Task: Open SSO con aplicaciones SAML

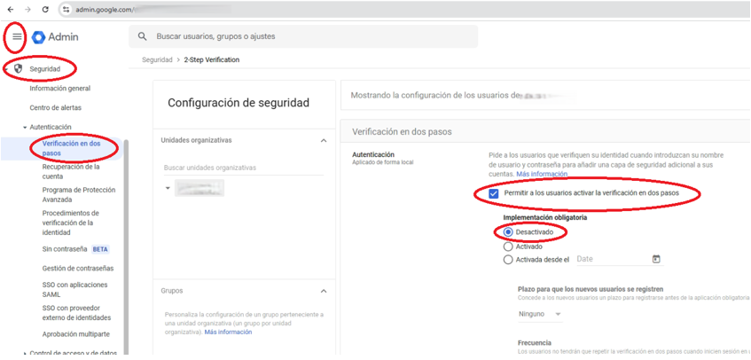Action: tap(74, 290)
